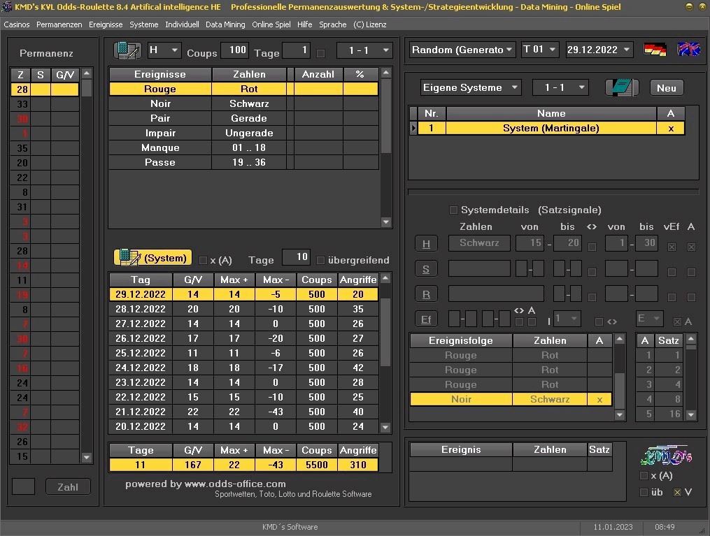Click the Schwarz field in H row
The image size is (710, 536).
479,243
